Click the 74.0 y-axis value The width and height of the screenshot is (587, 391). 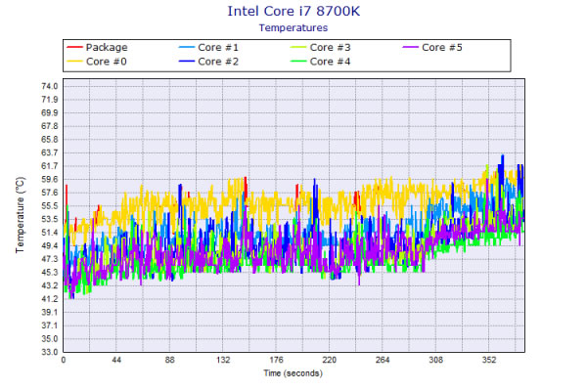point(50,86)
